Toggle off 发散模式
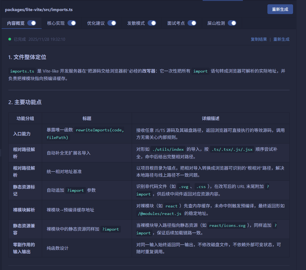Screen dimensions: 306x270 (152, 23)
